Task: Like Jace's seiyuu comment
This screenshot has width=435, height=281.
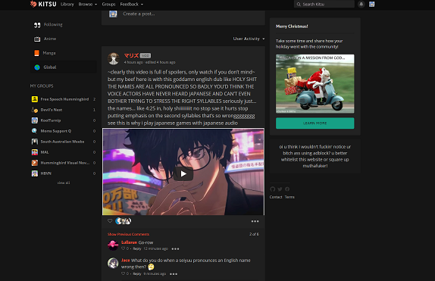Action: click(x=124, y=273)
